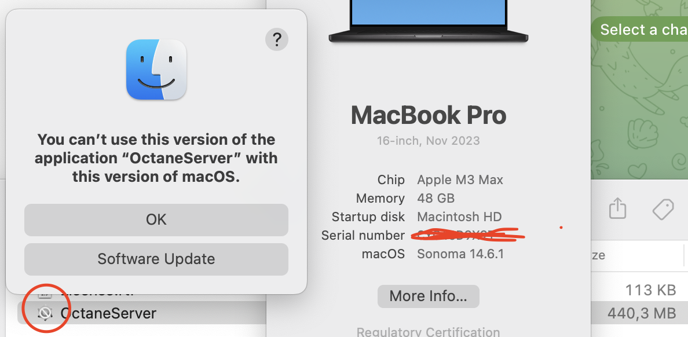Select the OctaneServer prohibited app icon

(x=45, y=313)
